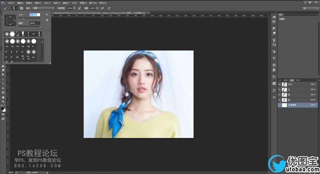Open the 属性 Properties panel tab

point(281,15)
